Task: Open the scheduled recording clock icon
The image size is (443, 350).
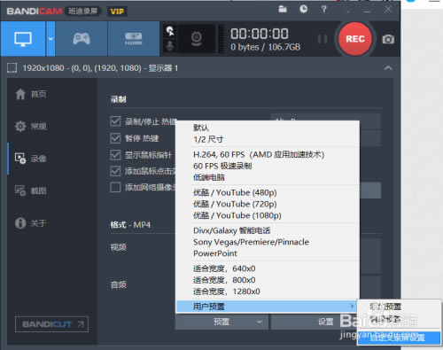Action: point(303,9)
